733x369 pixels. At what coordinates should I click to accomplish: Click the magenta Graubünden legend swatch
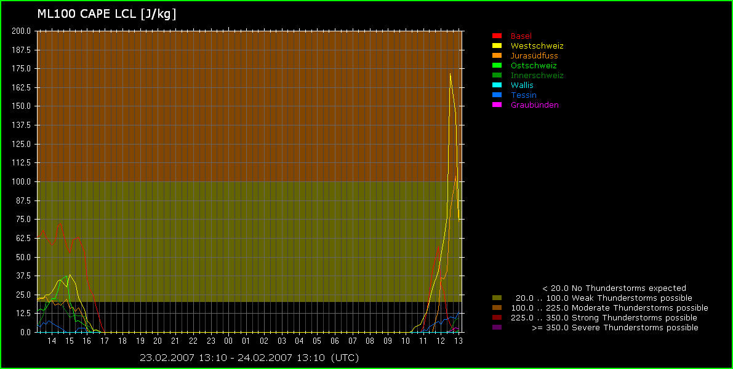[497, 105]
